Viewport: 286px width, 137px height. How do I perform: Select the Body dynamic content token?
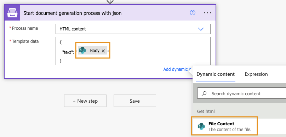(x=93, y=50)
